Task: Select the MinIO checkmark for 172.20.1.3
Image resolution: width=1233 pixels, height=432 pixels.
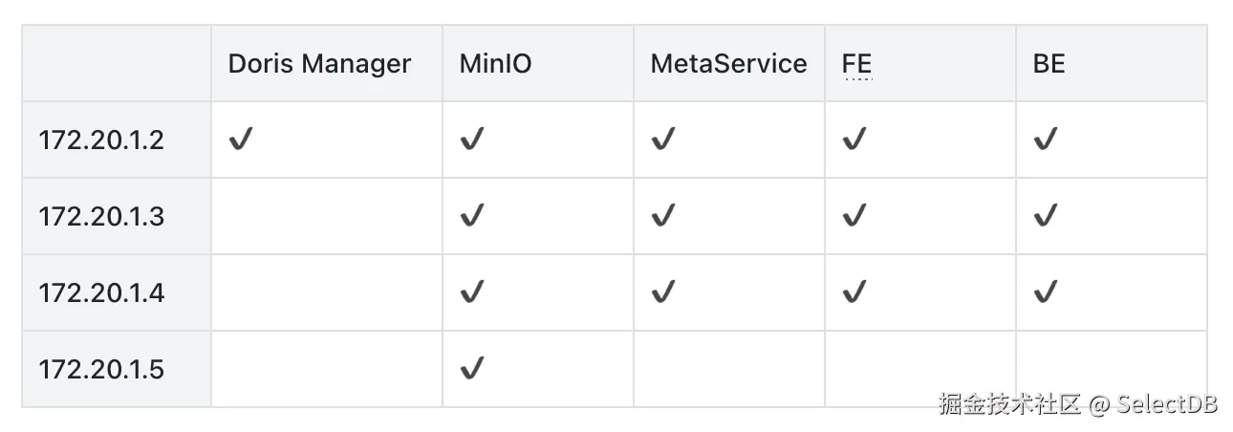Action: click(471, 217)
